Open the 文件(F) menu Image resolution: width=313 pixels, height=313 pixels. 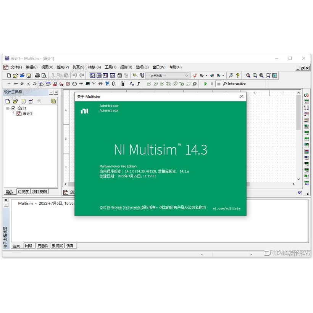point(16,67)
